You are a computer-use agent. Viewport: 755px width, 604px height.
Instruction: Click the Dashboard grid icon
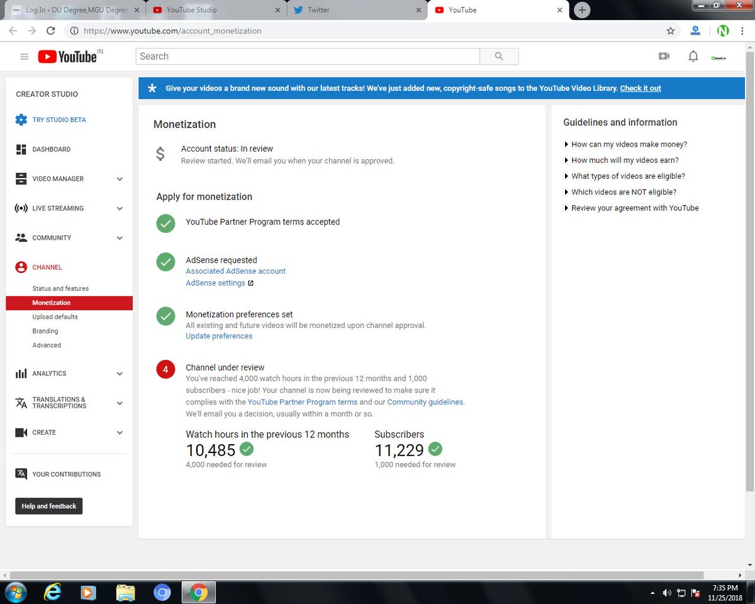click(x=21, y=149)
